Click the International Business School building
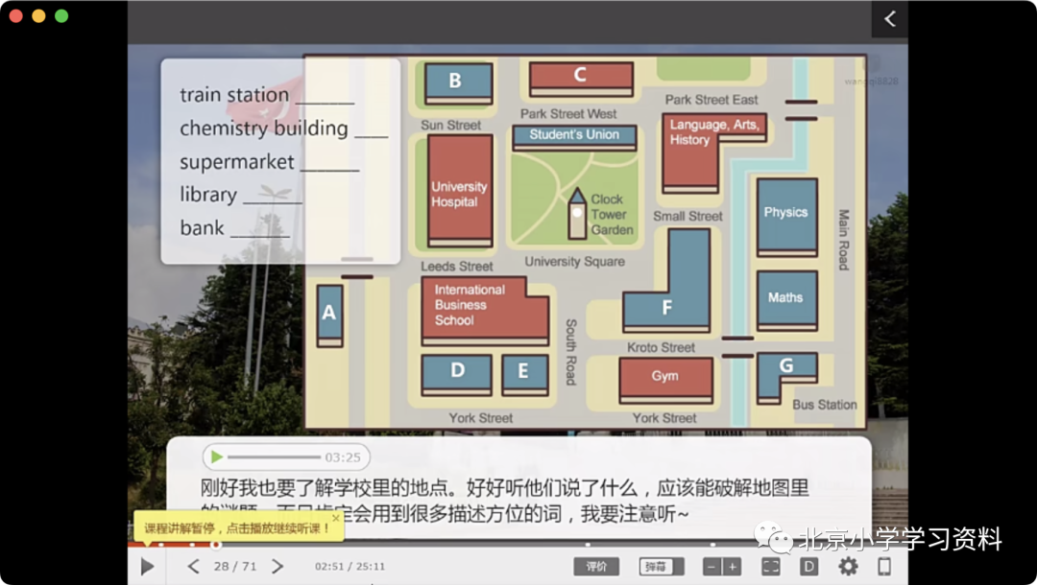 tap(484, 311)
